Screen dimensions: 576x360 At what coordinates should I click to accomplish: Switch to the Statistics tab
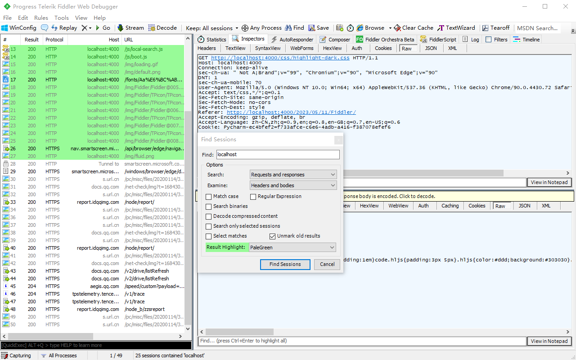click(212, 40)
